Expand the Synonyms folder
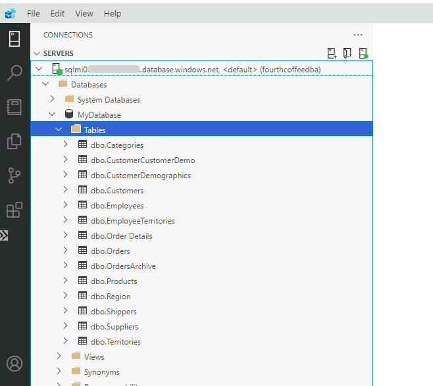The height and width of the screenshot is (386, 433). pyautogui.click(x=59, y=371)
